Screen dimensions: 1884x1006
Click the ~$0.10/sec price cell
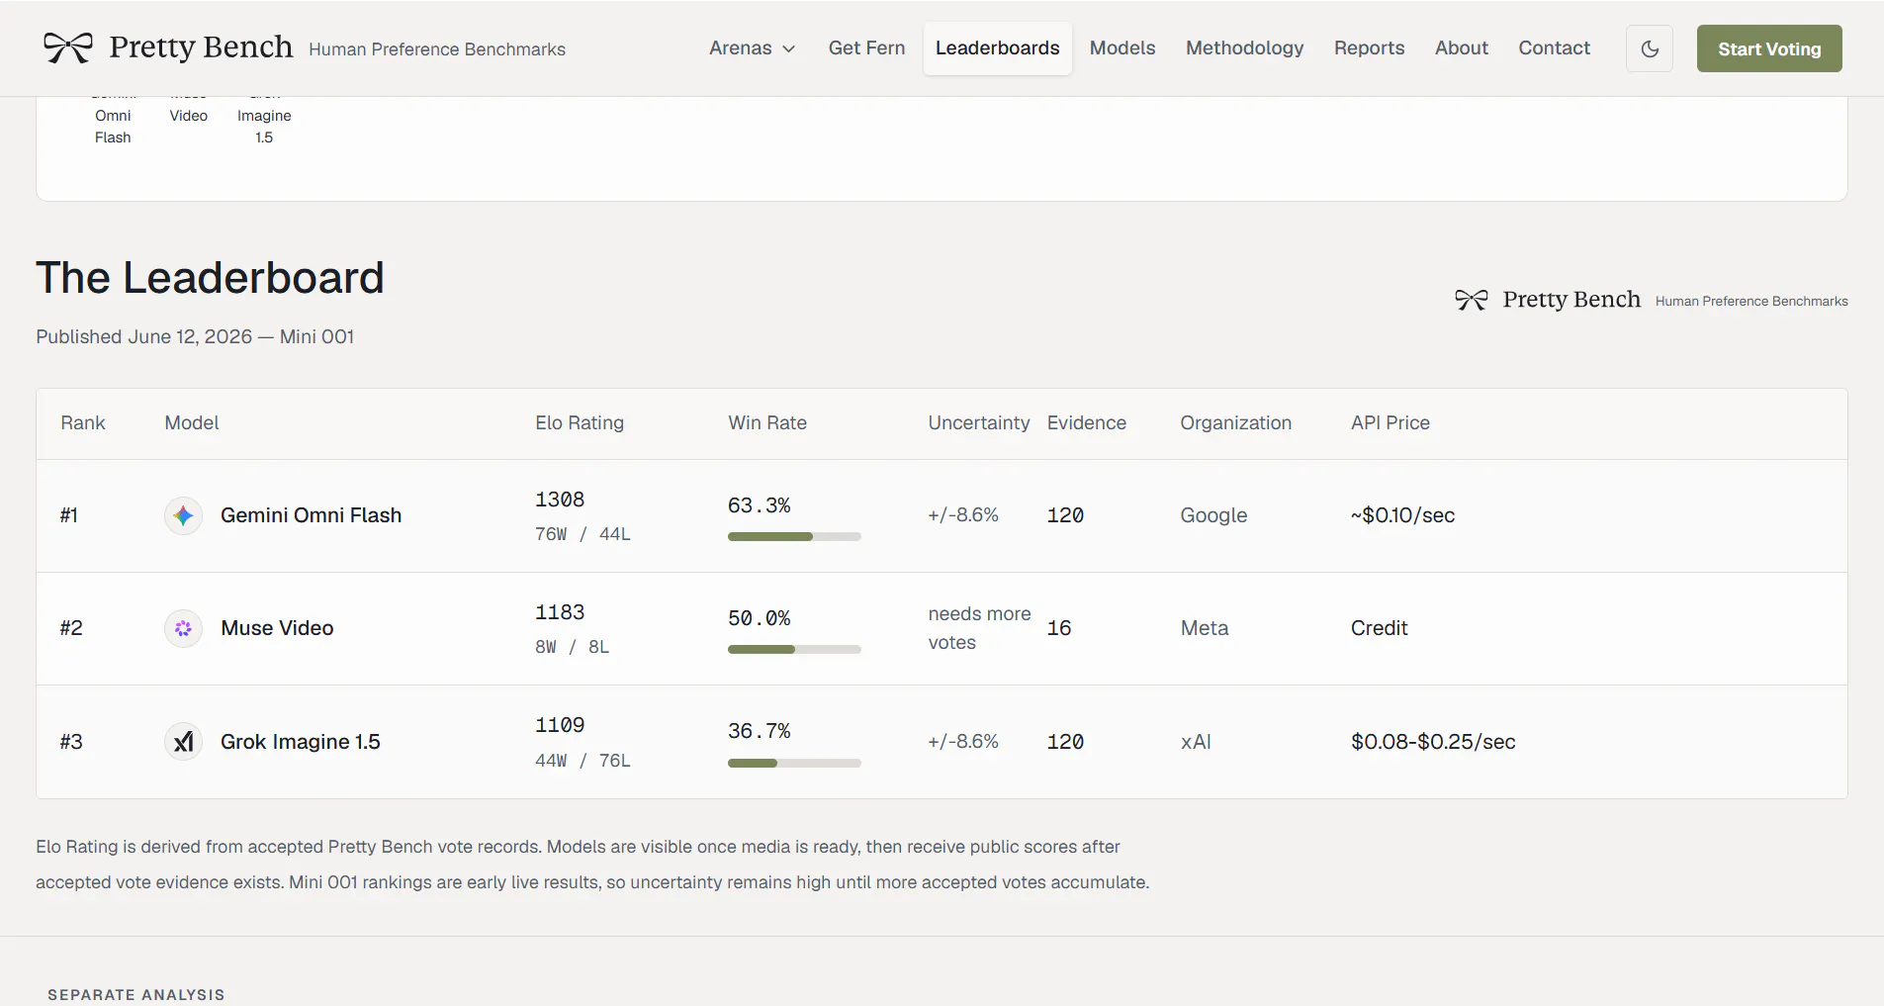click(x=1402, y=515)
